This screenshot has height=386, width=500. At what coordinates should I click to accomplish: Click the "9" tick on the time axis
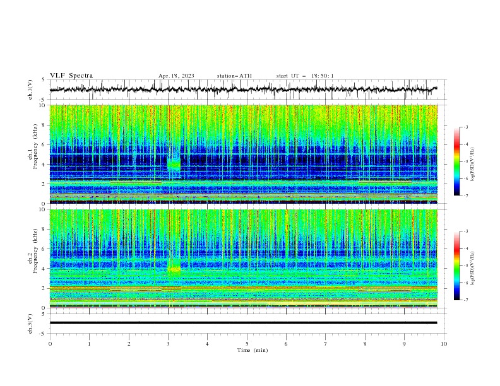tap(404, 344)
